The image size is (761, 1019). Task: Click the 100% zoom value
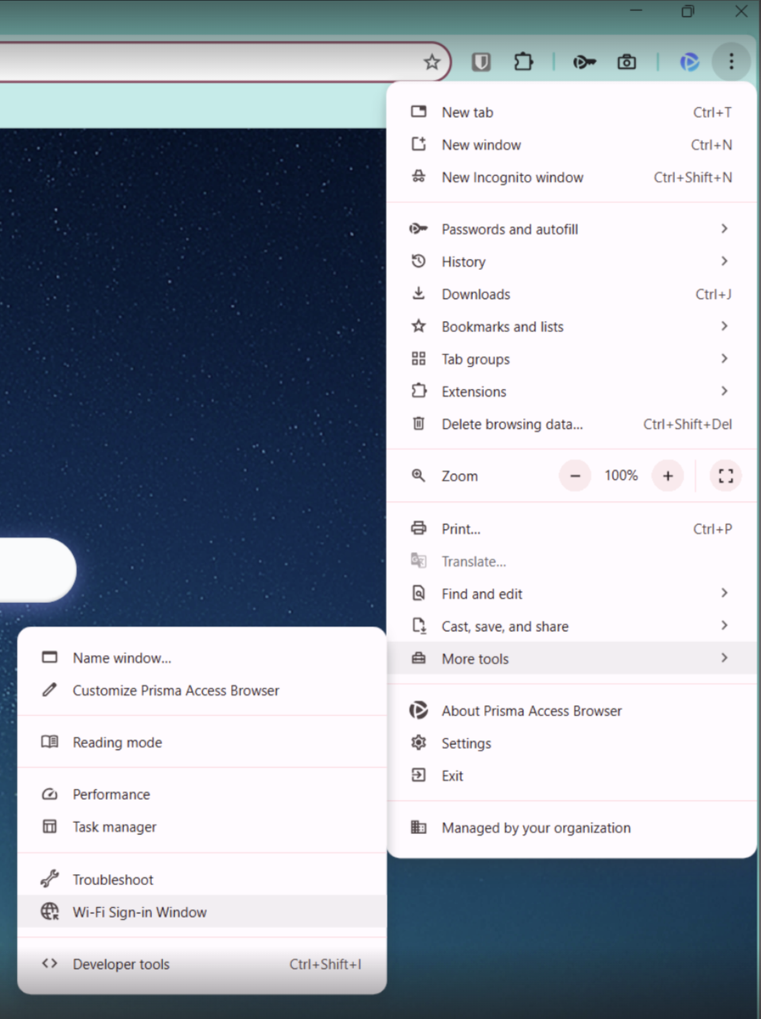[x=621, y=476]
